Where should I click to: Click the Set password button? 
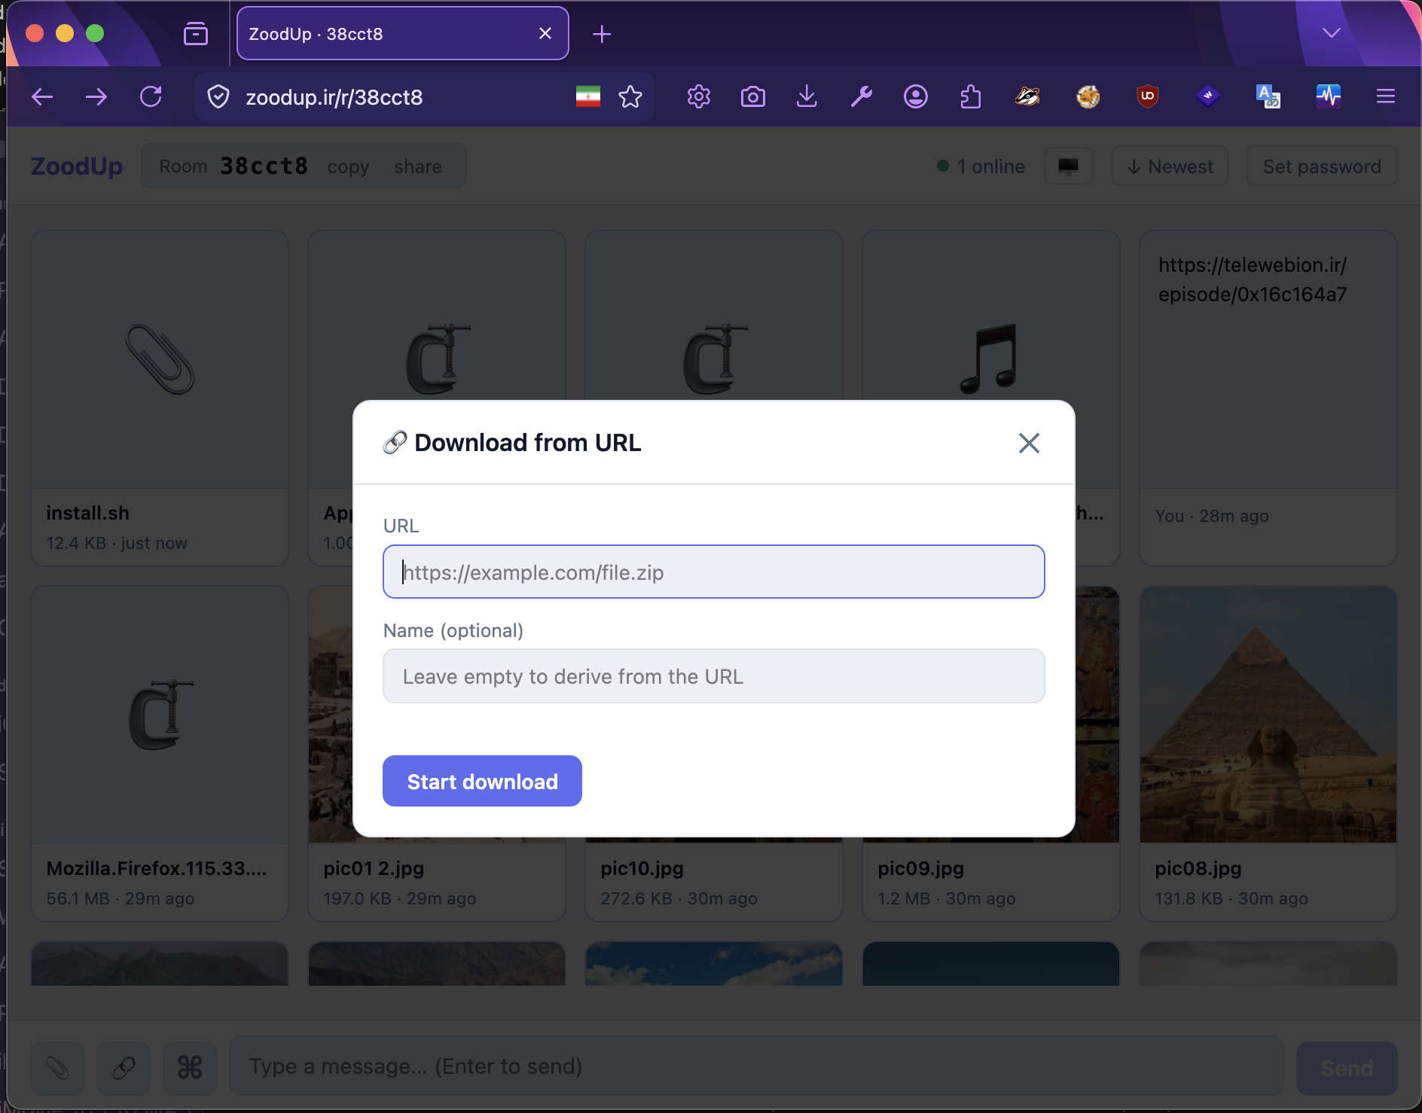coord(1322,166)
